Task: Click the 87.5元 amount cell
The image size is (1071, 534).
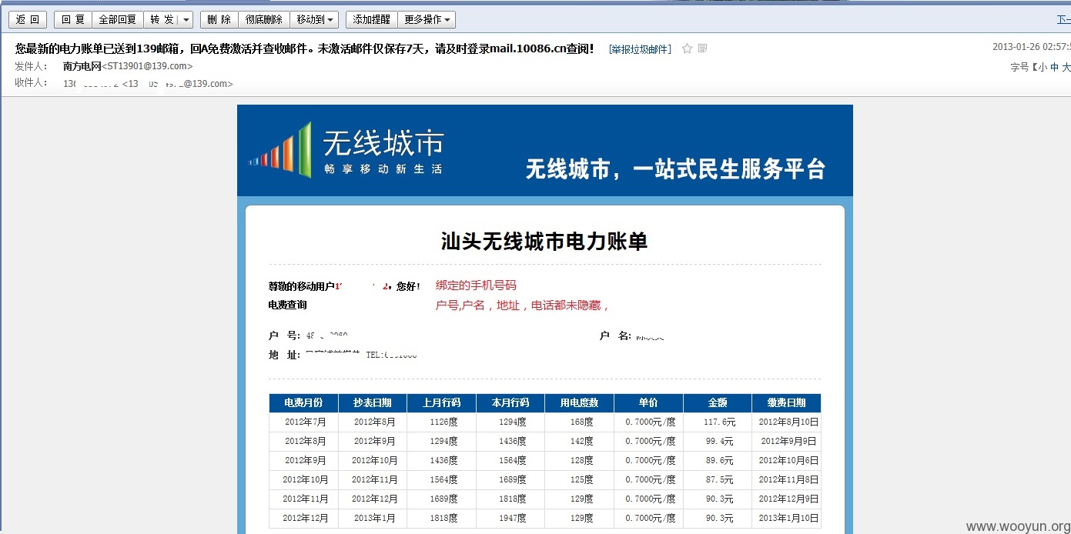Action: [x=718, y=480]
